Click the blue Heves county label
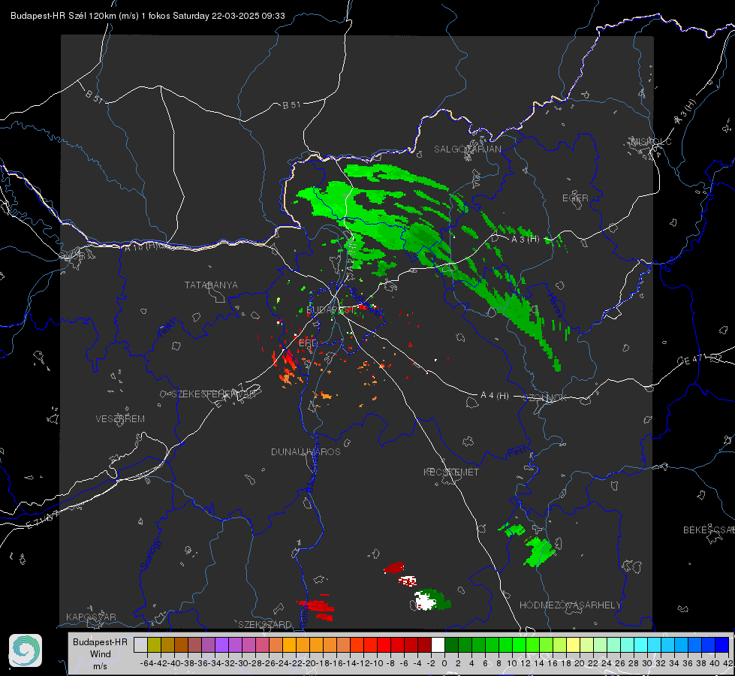This screenshot has height=676, width=735. [556, 305]
